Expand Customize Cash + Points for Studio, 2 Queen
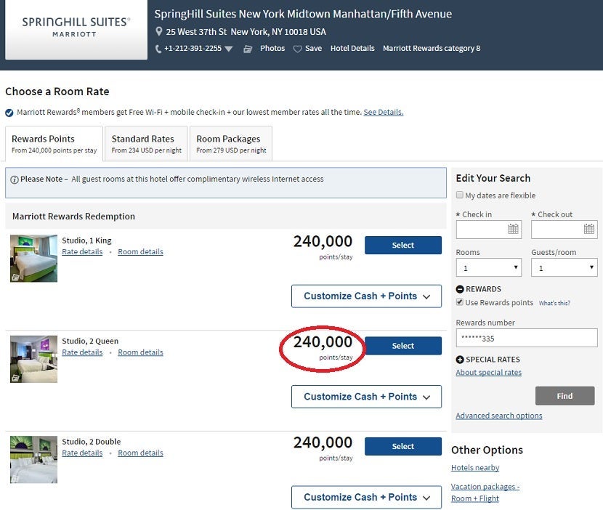603x510 pixels. (x=366, y=397)
